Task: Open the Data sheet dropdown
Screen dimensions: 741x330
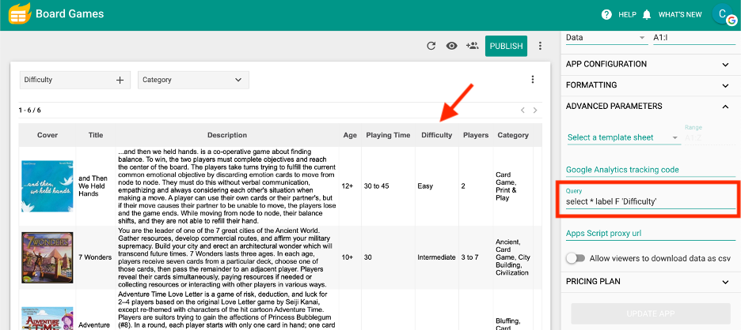Action: [606, 38]
